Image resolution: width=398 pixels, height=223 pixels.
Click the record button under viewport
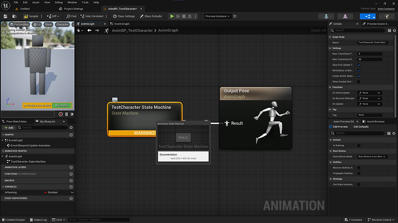[x=60, y=114]
